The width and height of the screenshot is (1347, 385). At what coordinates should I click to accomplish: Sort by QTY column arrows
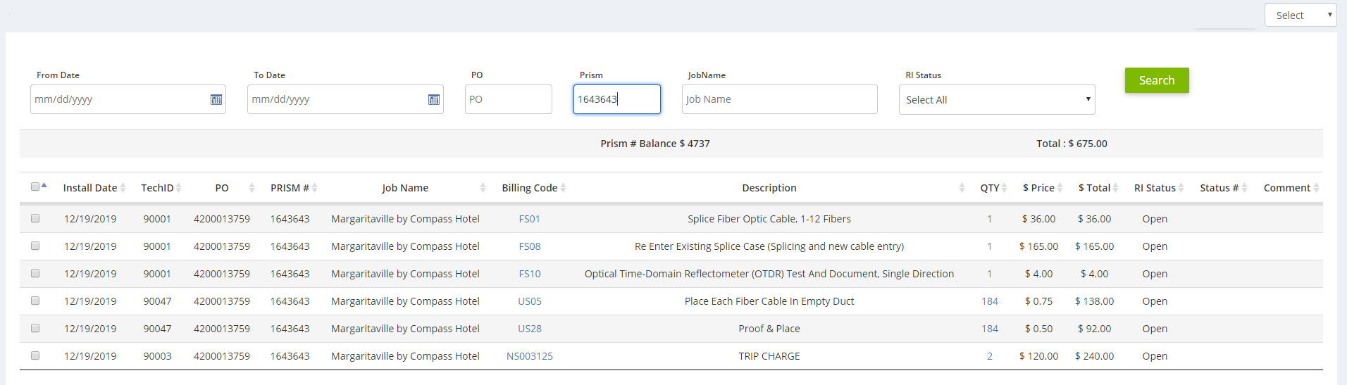pos(1005,188)
